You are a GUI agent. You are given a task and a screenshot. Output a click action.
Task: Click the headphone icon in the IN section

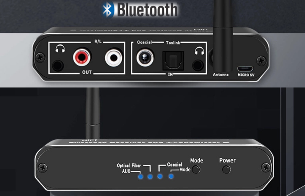click(199, 51)
